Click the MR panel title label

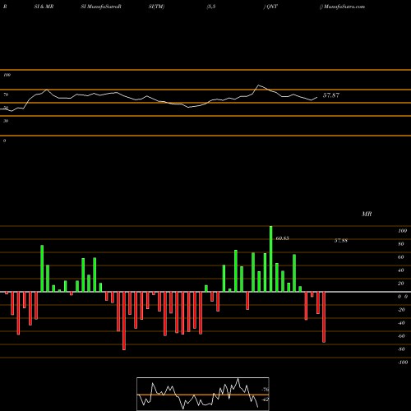pyautogui.click(x=367, y=214)
